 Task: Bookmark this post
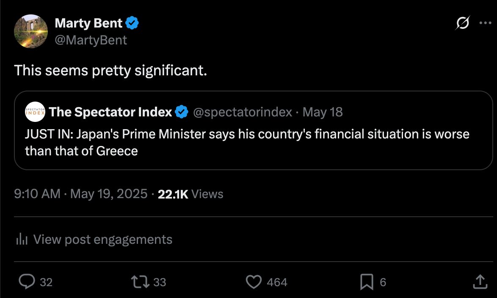pos(367,282)
